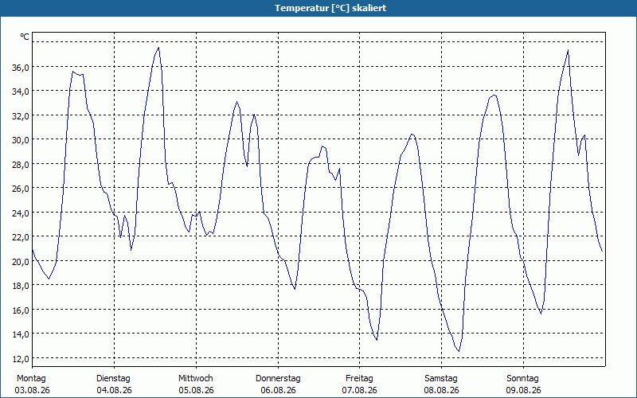Click the Donnerstag day label
The height and width of the screenshot is (398, 637).
(x=278, y=379)
